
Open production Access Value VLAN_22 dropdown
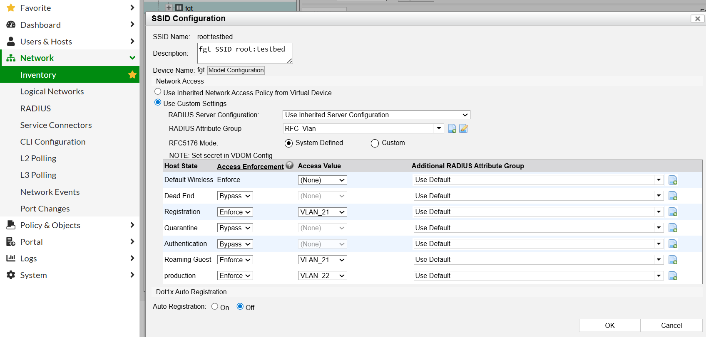point(323,276)
